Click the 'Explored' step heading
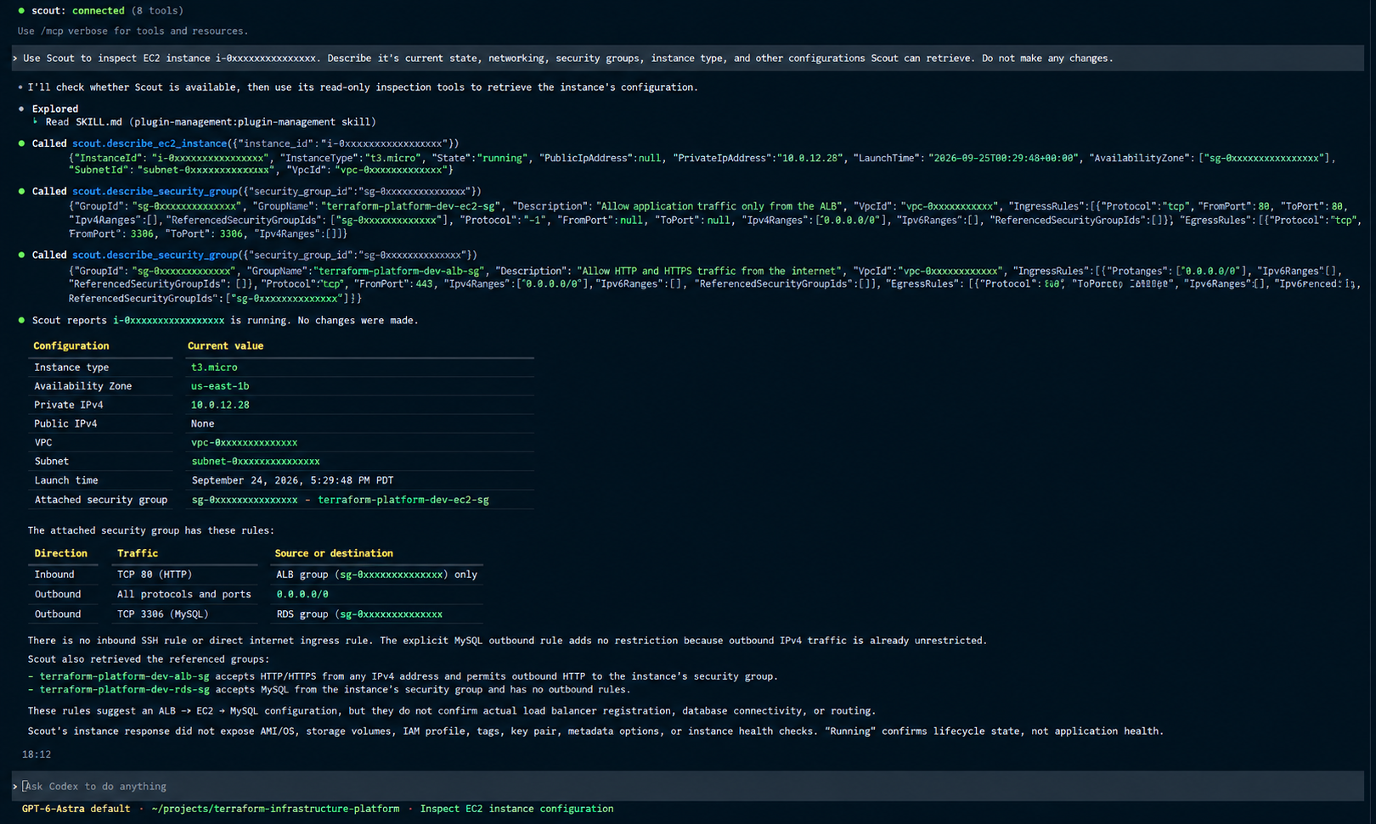 pyautogui.click(x=55, y=109)
